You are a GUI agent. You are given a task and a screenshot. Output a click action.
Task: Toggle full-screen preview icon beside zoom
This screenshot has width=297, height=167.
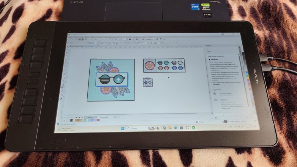(130, 39)
